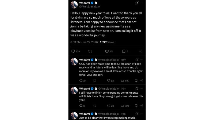
Task: Open the more options menu on the main post
Action: 142,3
